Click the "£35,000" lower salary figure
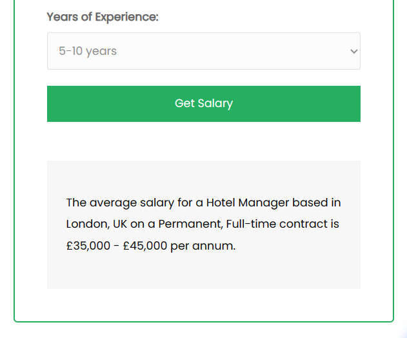 [88, 246]
